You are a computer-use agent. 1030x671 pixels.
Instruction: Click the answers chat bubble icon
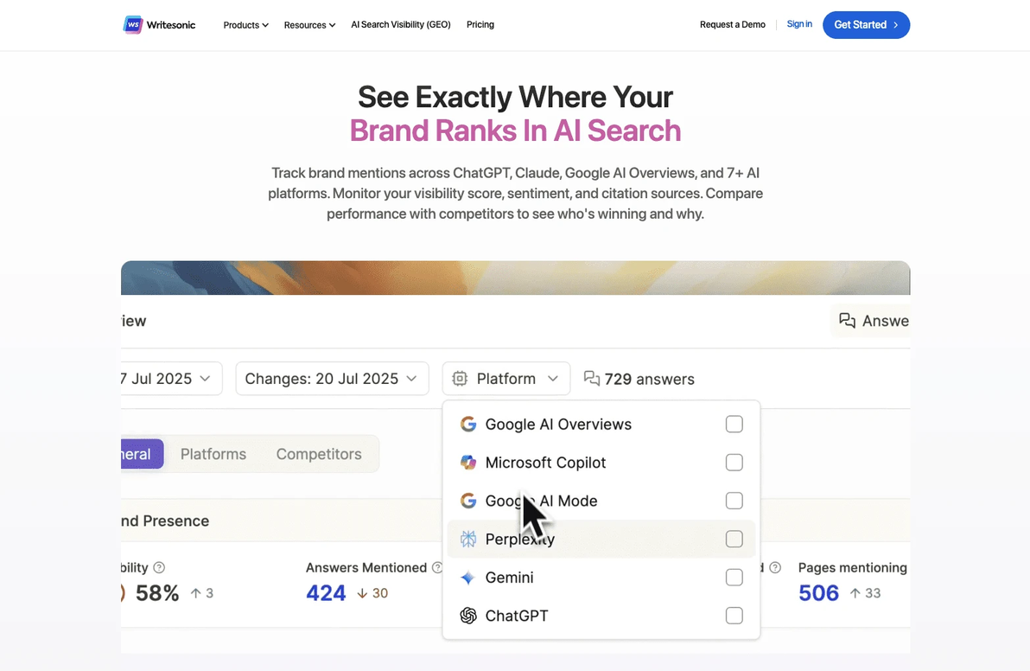point(592,379)
